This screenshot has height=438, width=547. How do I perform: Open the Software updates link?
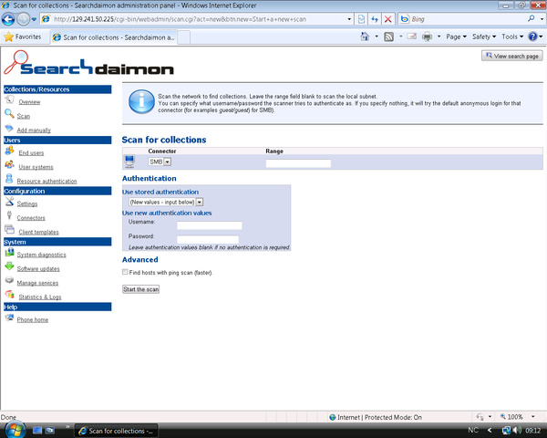click(x=38, y=269)
